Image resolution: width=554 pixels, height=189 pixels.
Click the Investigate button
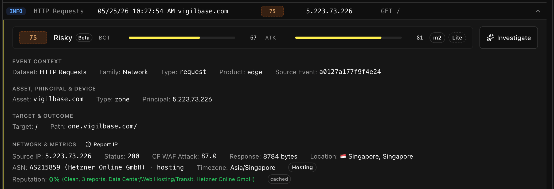(x=509, y=38)
